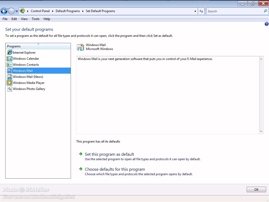Click Set Default Programs in the breadcrumb
269x202 pixels.
coord(101,11)
